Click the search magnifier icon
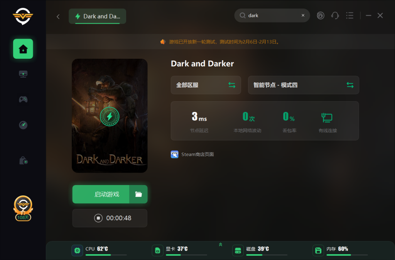The height and width of the screenshot is (260, 395). [x=242, y=15]
